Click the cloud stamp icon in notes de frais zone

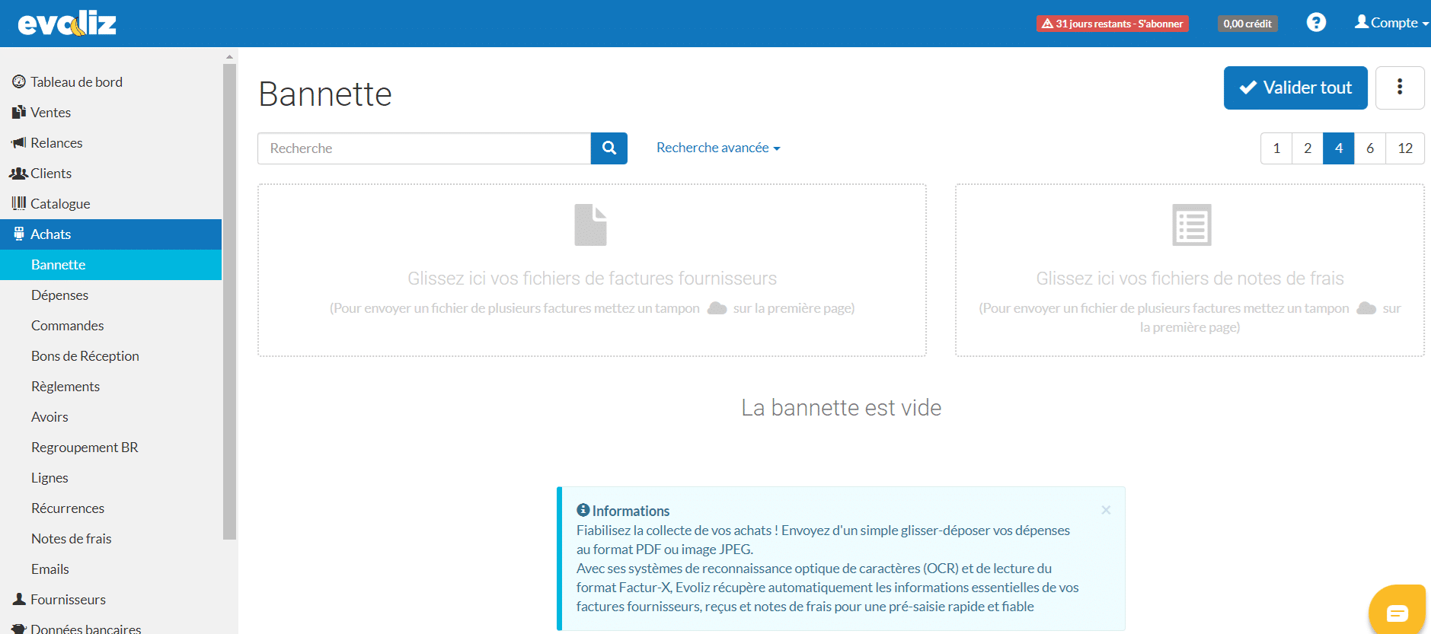[x=1366, y=308]
